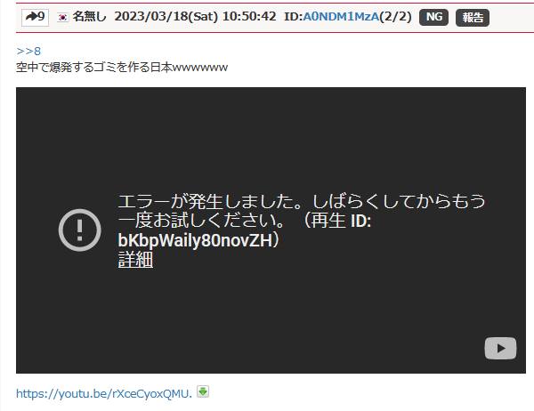
Task: Open the 詳細 details link
Action: (x=135, y=260)
